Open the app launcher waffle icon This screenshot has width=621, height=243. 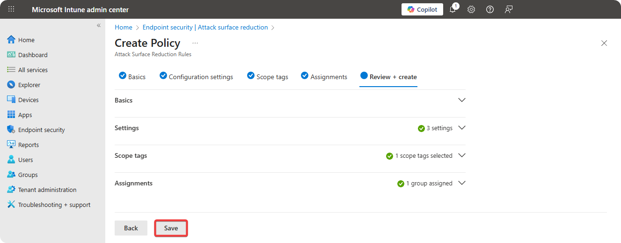pos(12,9)
